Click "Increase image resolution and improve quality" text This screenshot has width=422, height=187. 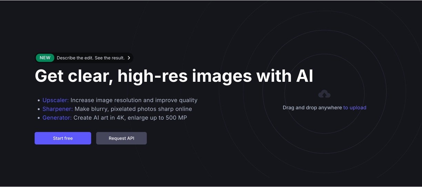134,100
